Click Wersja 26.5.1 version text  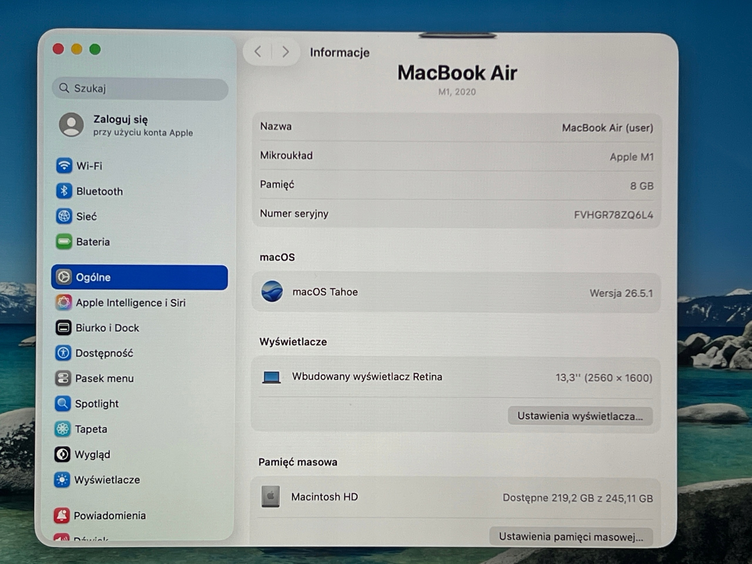point(622,293)
